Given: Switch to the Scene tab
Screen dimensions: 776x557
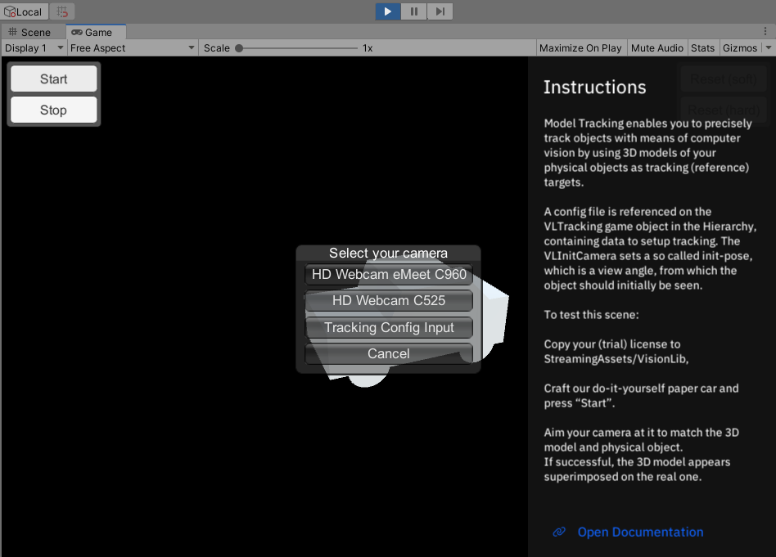Looking at the screenshot, I should (x=29, y=32).
